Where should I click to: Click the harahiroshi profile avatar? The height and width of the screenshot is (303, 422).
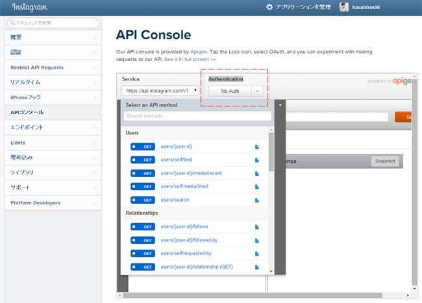click(343, 7)
